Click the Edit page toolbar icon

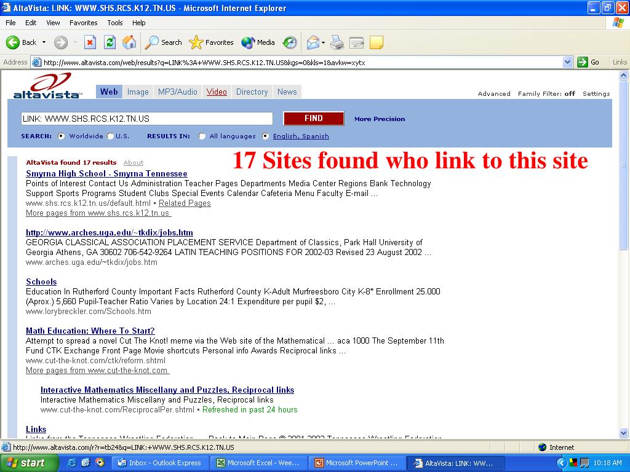pos(356,42)
